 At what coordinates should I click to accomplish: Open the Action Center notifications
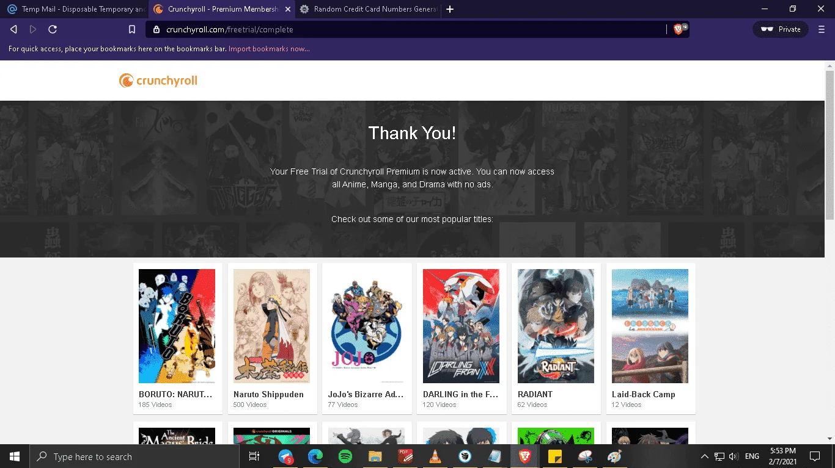pos(814,456)
